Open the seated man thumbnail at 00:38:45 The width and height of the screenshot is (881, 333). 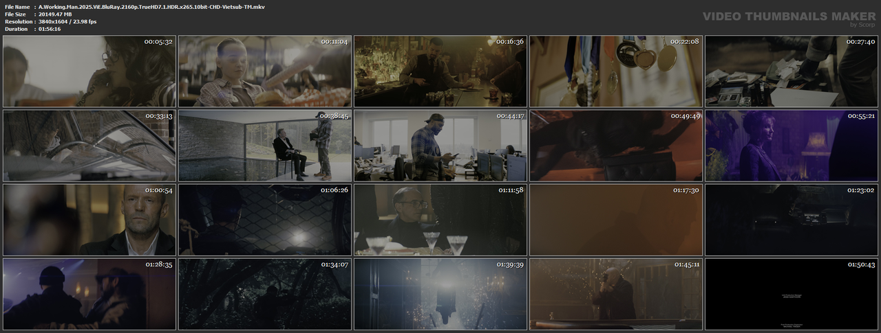pos(265,146)
